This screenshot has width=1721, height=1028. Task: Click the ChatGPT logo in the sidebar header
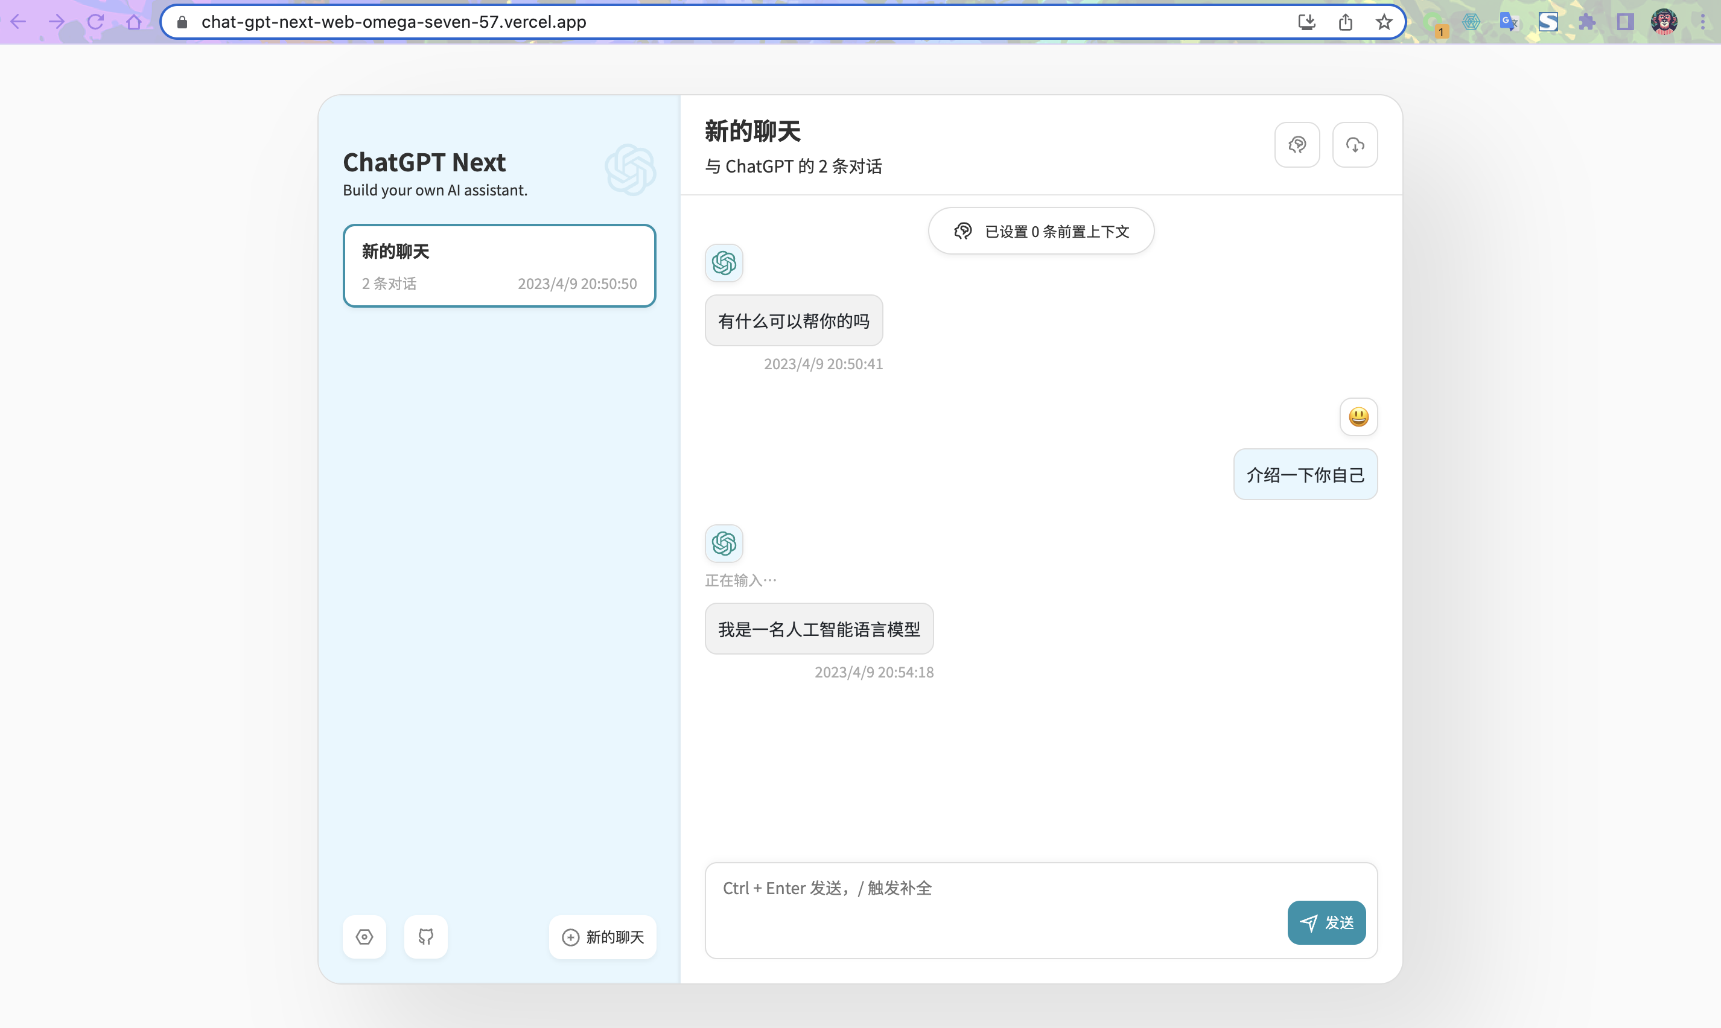pyautogui.click(x=630, y=170)
